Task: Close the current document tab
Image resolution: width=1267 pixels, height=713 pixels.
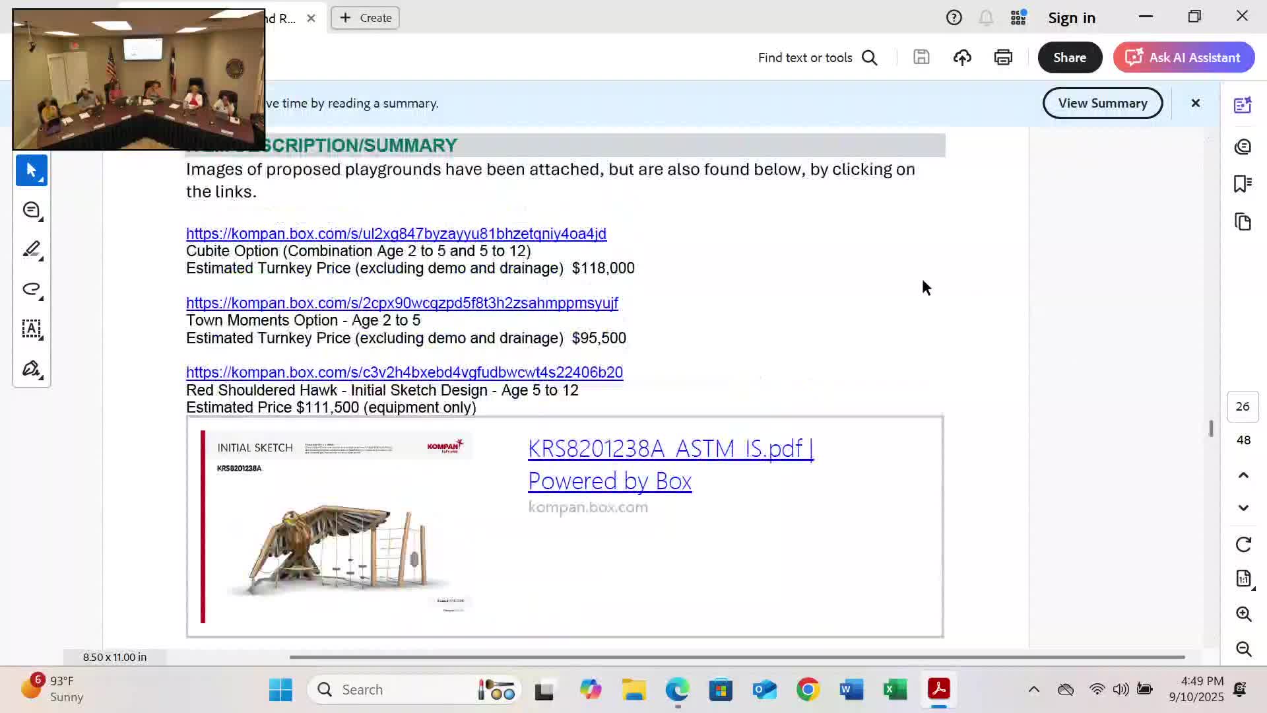Action: pyautogui.click(x=311, y=18)
